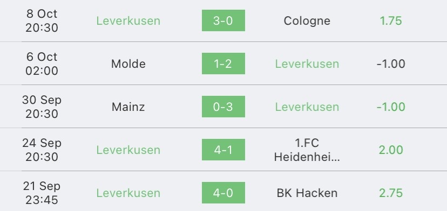447x211 pixels.
Task: Open the 4-0 score against BK Hacken
Action: tap(223, 193)
